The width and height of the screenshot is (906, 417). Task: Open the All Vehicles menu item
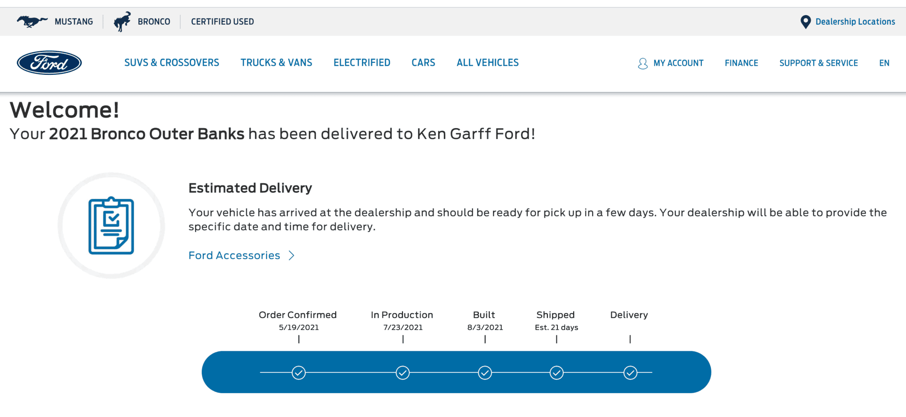(487, 63)
